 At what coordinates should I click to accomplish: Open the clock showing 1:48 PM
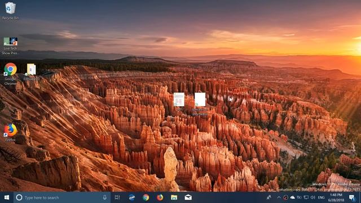click(x=336, y=197)
